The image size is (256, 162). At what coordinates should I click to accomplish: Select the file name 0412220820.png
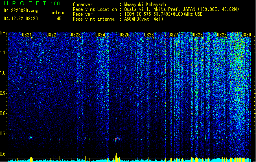tap(21, 11)
